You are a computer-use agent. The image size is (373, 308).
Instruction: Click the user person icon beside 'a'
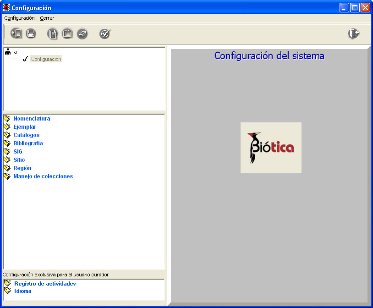(x=8, y=51)
